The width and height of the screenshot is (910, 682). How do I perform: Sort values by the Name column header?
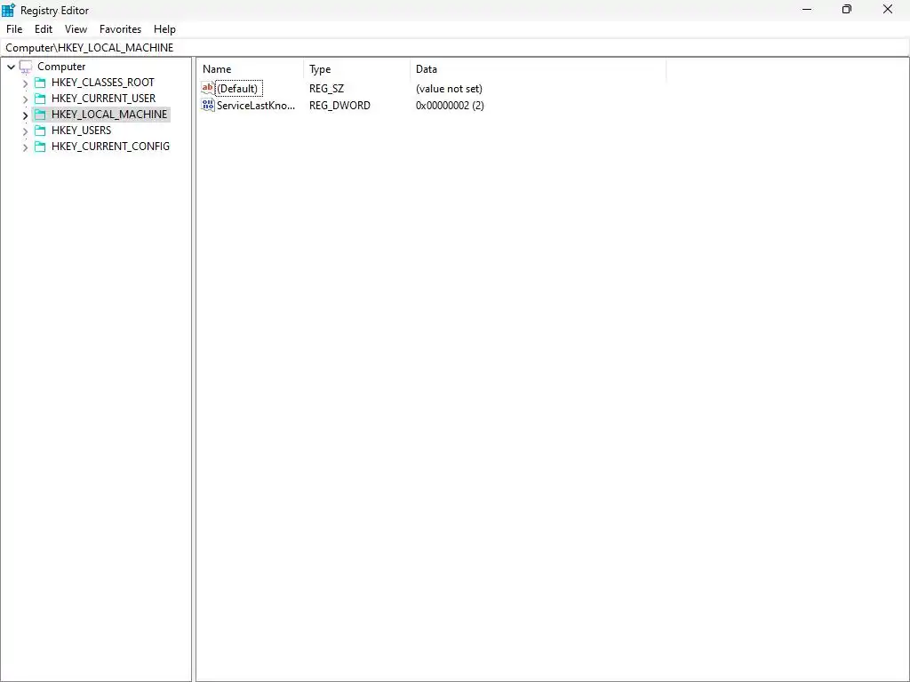tap(250, 69)
